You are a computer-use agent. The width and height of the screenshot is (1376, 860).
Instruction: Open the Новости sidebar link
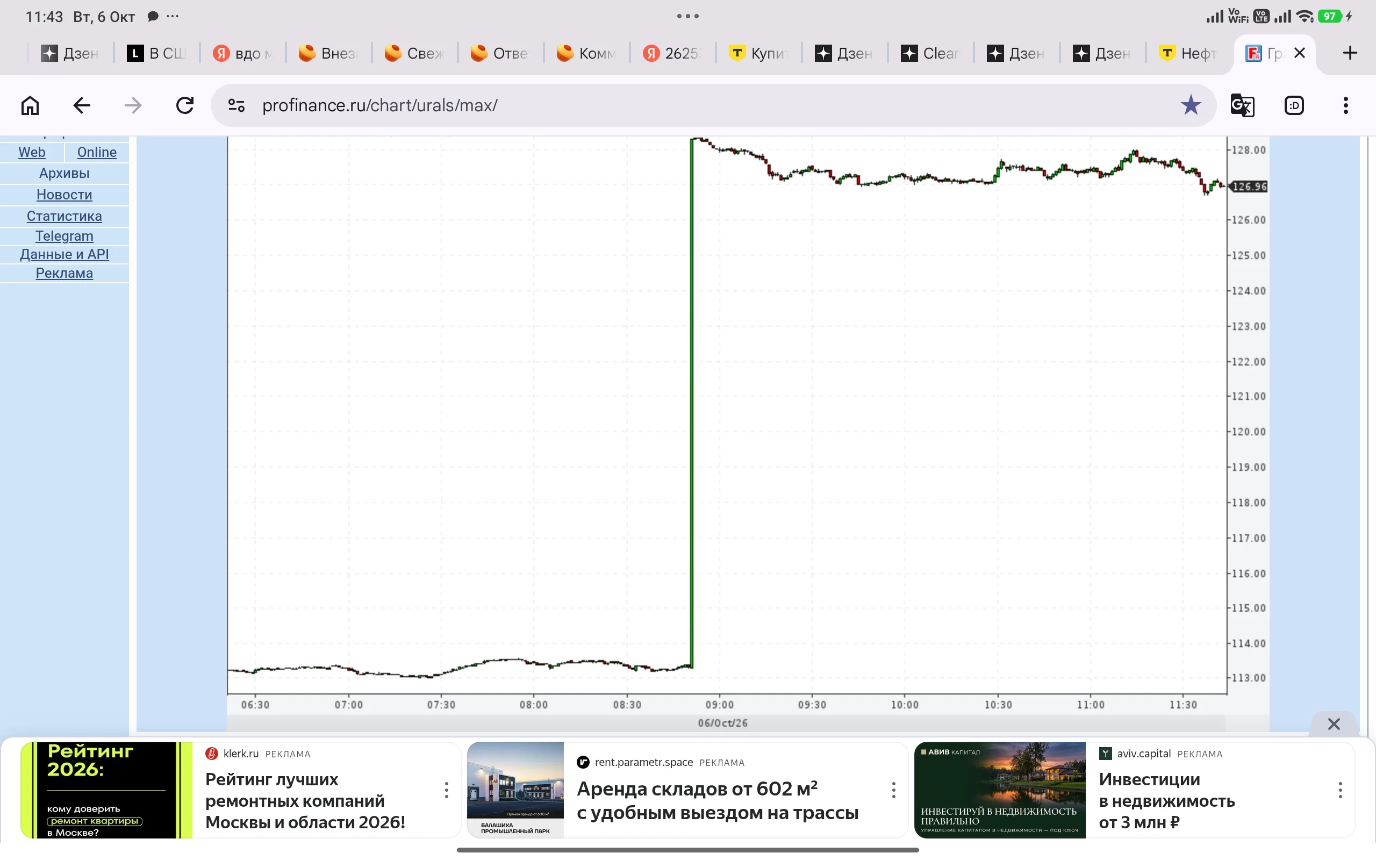point(64,195)
